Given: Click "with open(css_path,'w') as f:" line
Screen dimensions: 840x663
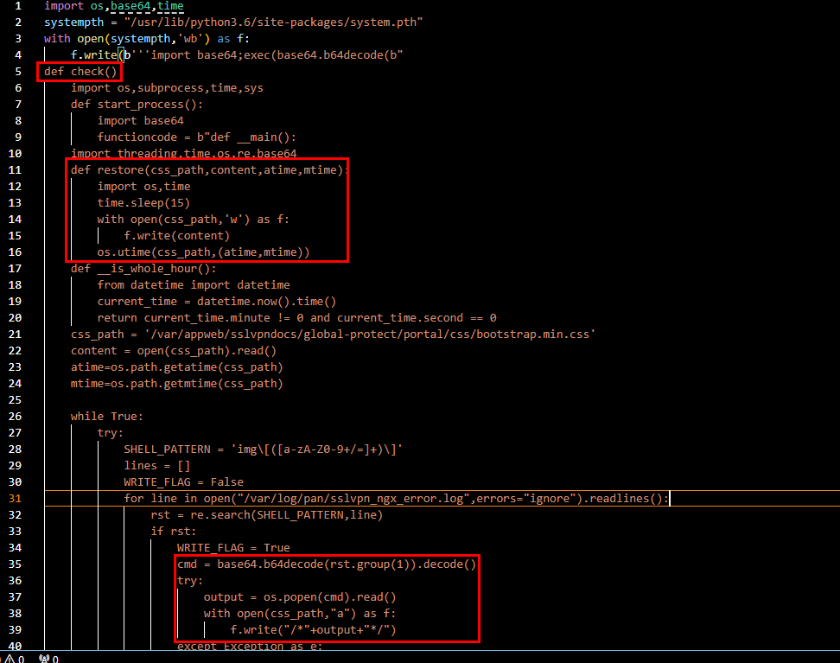Looking at the screenshot, I should [x=193, y=219].
